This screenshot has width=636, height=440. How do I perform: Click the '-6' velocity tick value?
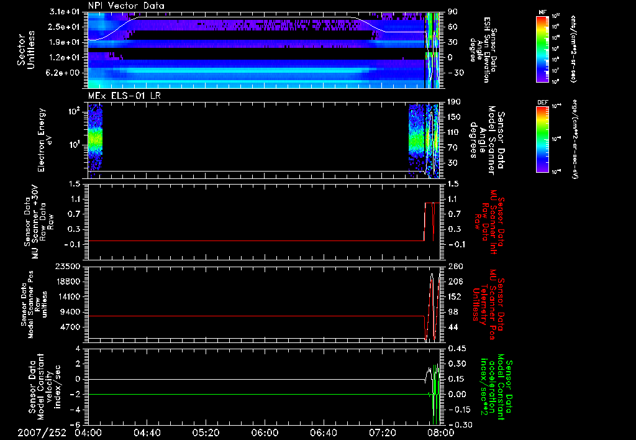(75, 425)
